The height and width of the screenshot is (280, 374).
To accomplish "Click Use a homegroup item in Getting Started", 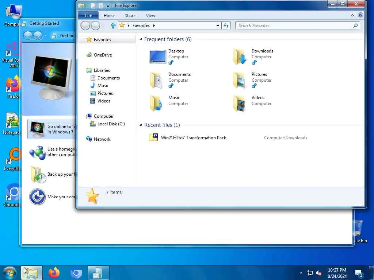I will pyautogui.click(x=52, y=152).
